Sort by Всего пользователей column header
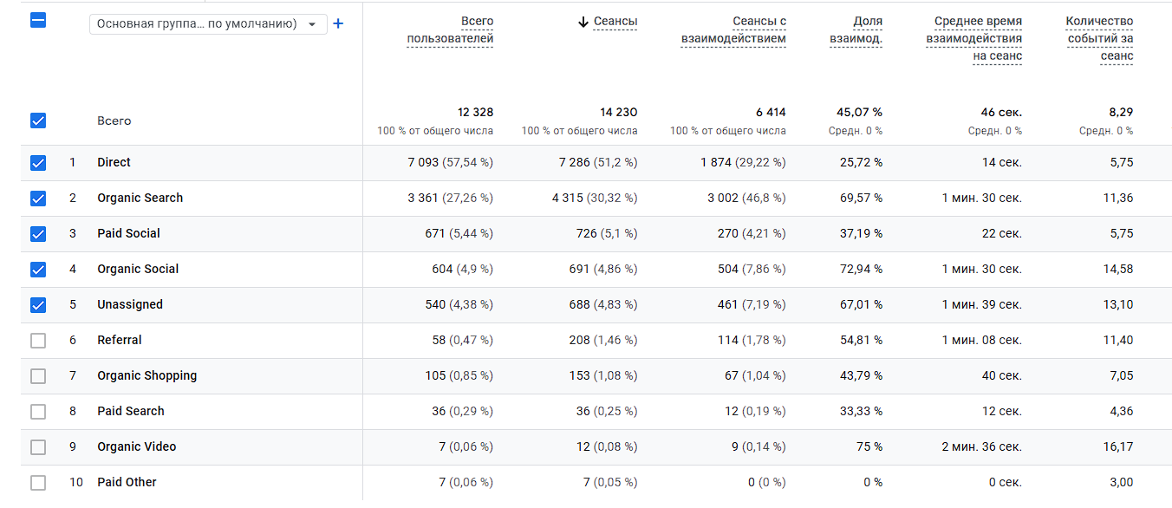The width and height of the screenshot is (1172, 508). point(450,29)
